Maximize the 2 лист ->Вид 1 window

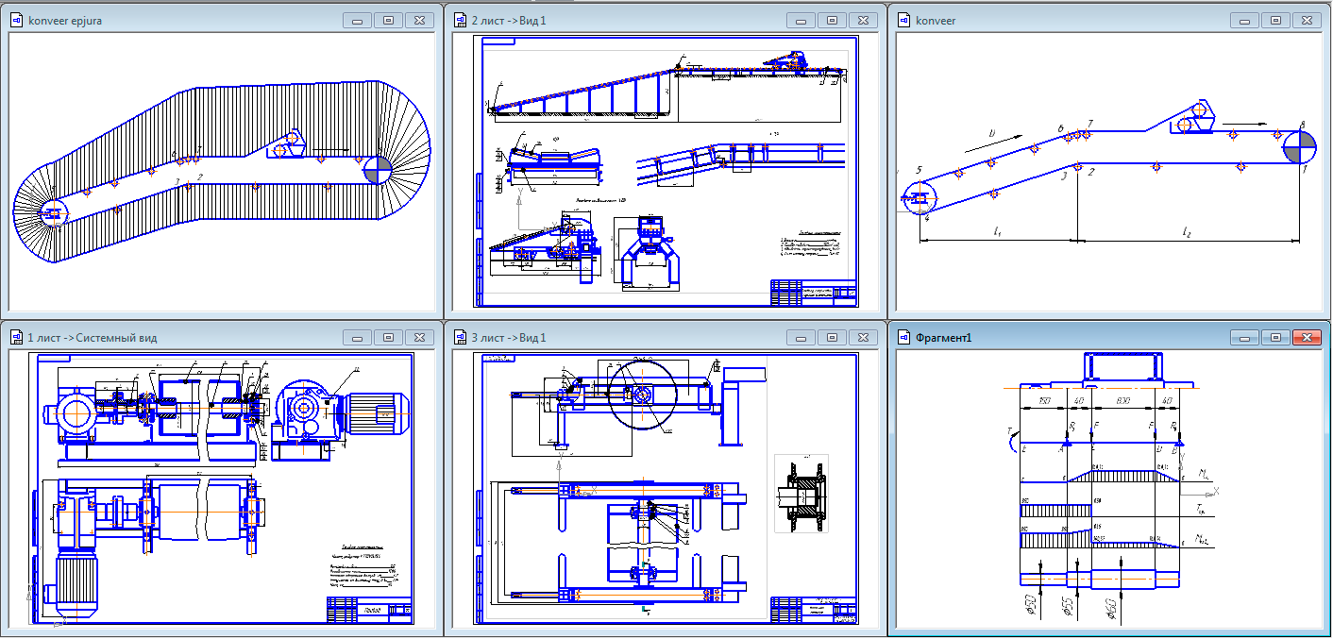coord(831,20)
